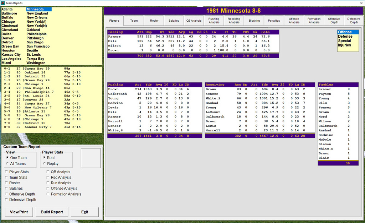Pick Dallas in the team list
Screen dimensions: 365x223
tap(6, 34)
